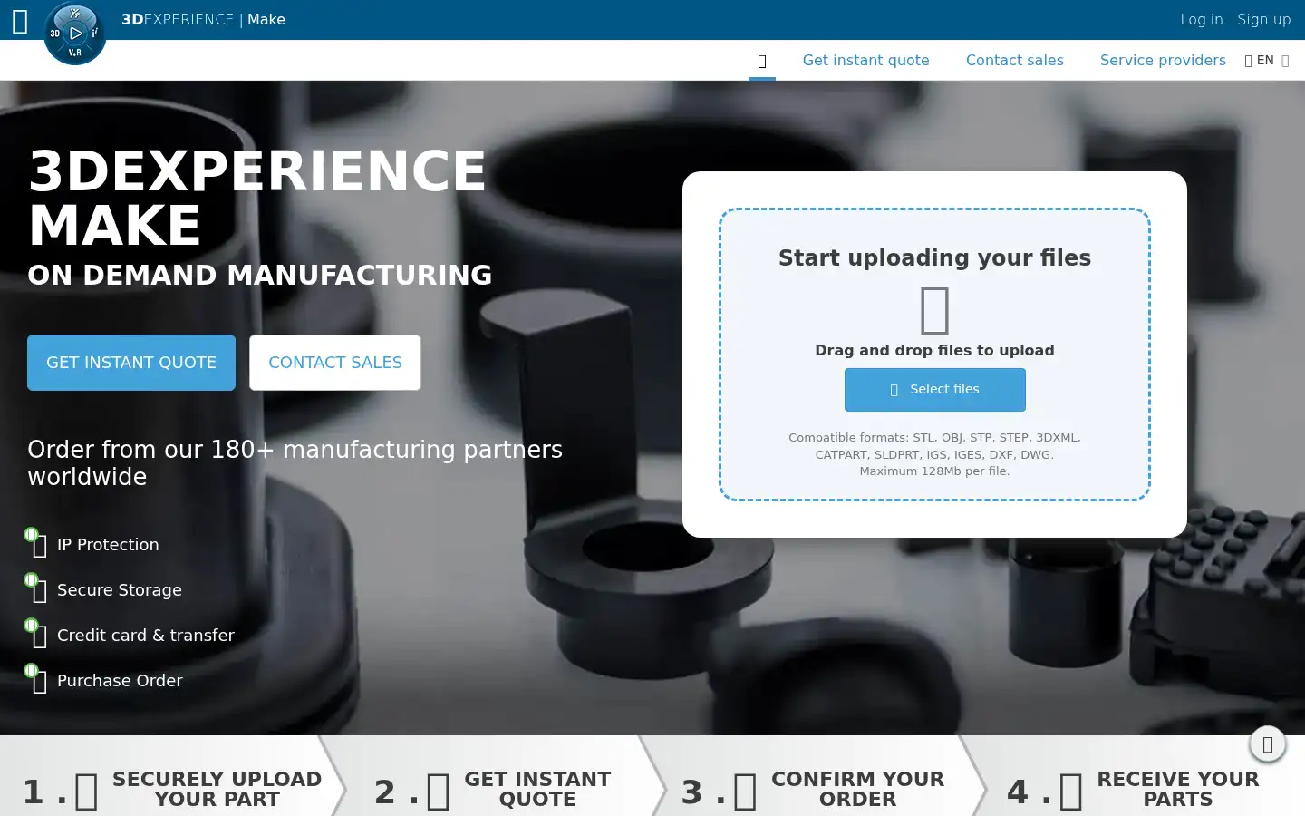The image size is (1305, 816).
Task: Click the Purchase Order icon
Action: pos(37,679)
